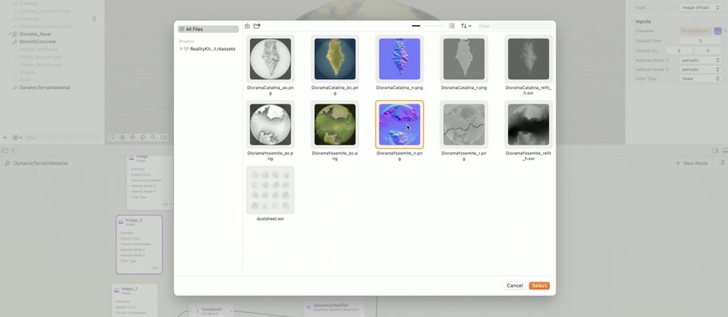Click the new folder icon in dialog
This screenshot has width=728, height=317.
(x=256, y=26)
